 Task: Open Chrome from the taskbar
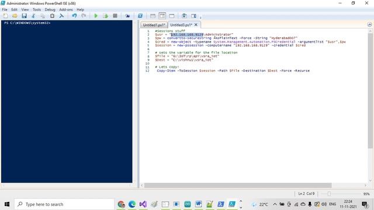121,204
